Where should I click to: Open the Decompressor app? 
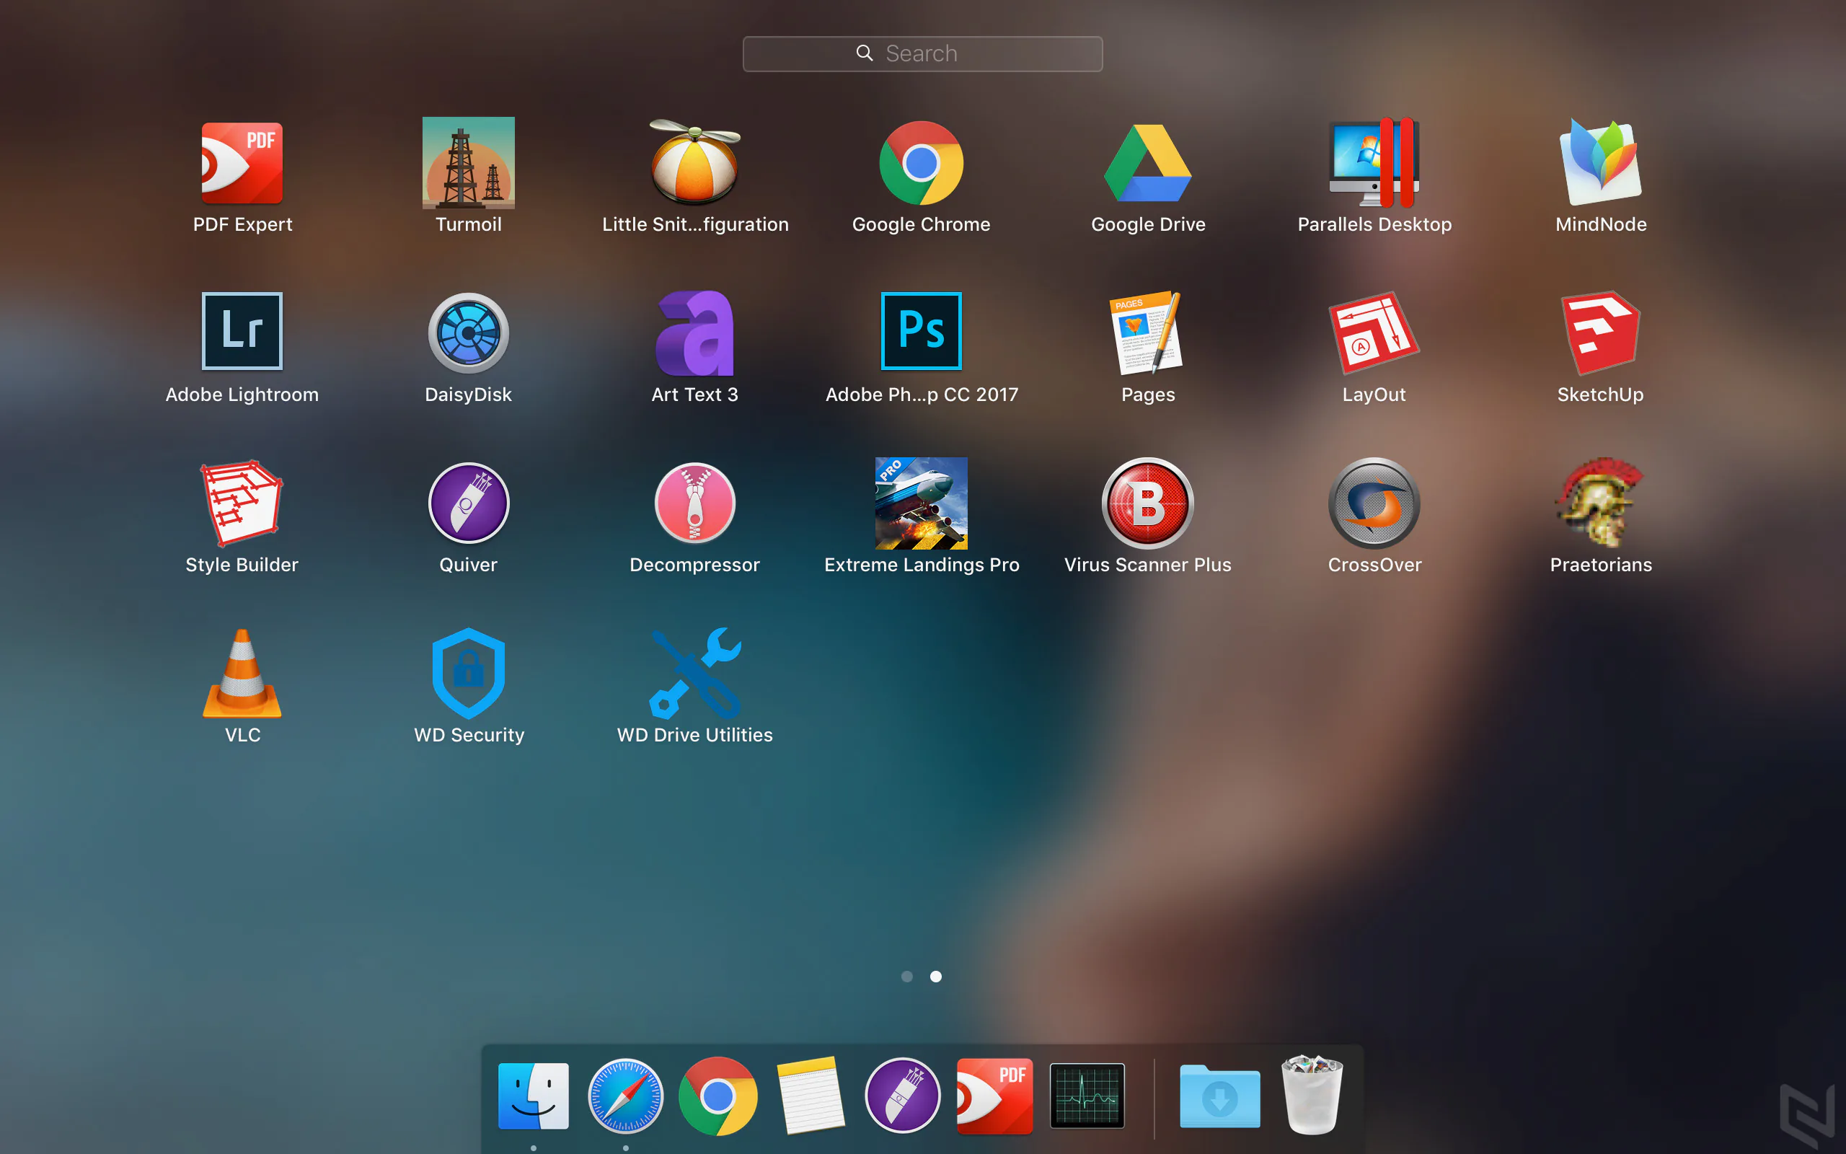[x=695, y=503]
